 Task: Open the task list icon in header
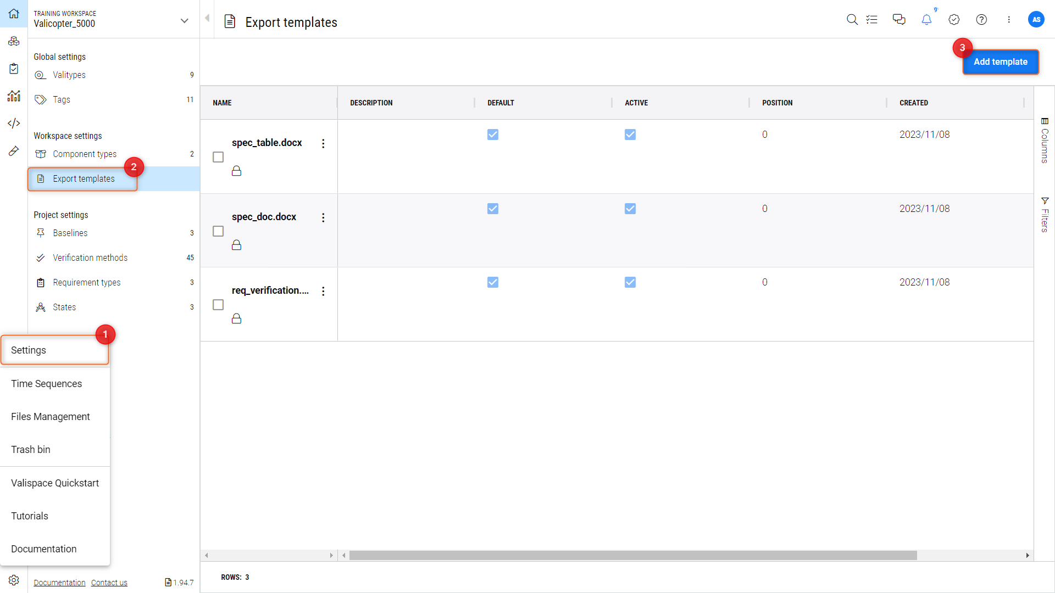click(872, 20)
